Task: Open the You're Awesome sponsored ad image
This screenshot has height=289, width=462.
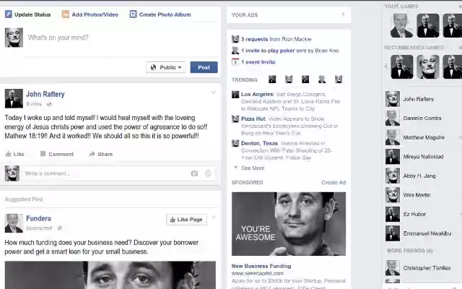Action: [x=289, y=224]
